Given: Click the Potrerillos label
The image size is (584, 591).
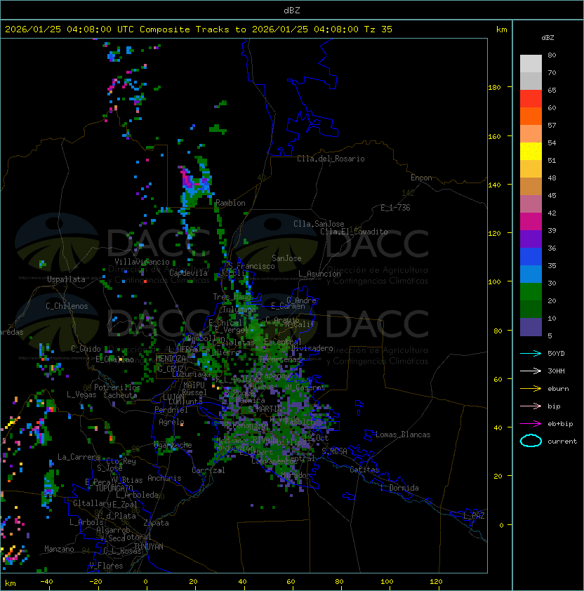Looking at the screenshot, I should (x=117, y=387).
